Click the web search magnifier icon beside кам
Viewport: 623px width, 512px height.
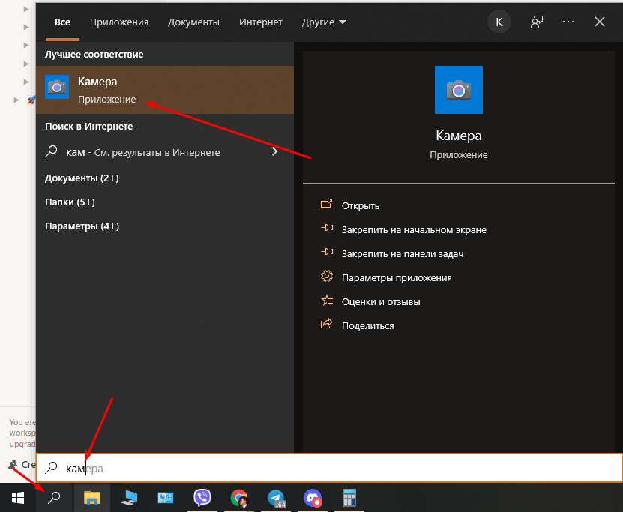click(x=52, y=151)
